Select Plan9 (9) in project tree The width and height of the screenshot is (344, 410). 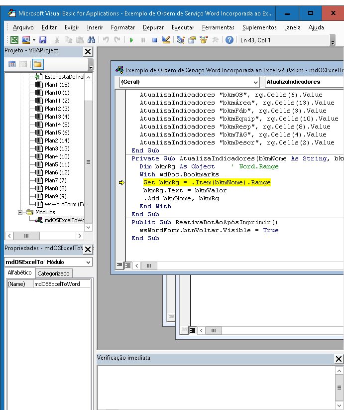click(55, 196)
